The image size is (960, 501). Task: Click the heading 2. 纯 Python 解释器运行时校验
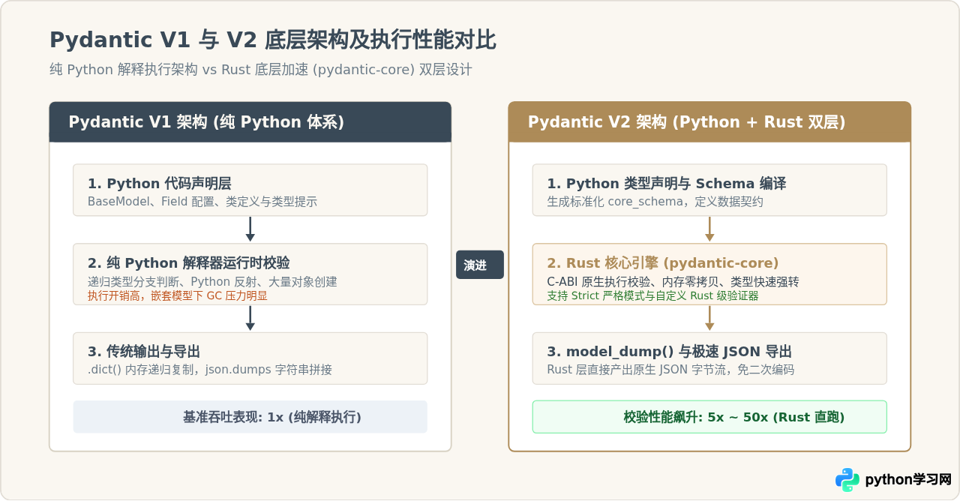point(189,263)
